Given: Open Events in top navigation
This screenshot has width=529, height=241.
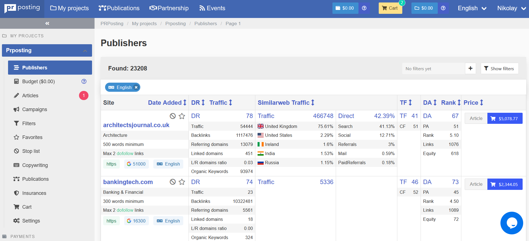Looking at the screenshot, I should (212, 8).
